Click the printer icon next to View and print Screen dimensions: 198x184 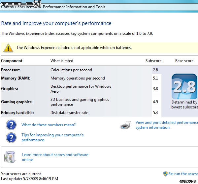(125, 125)
